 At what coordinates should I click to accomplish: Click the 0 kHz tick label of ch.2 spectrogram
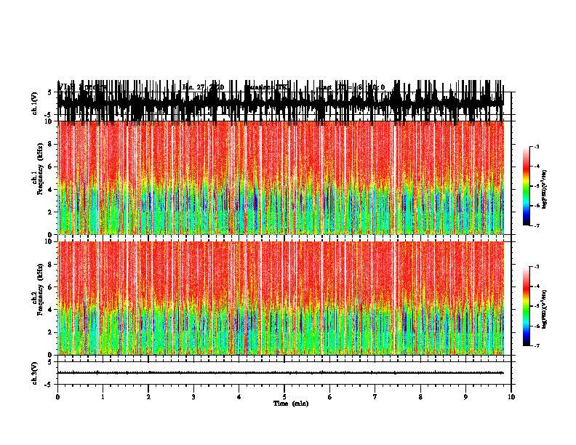(x=50, y=355)
